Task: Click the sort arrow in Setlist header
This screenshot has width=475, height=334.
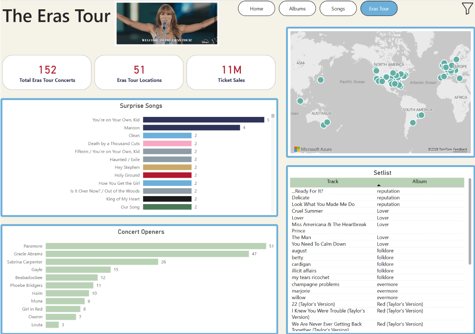Action: [x=379, y=185]
